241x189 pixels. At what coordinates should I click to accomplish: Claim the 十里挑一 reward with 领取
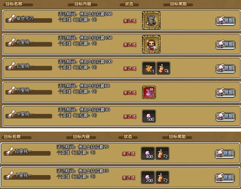[x=225, y=178]
